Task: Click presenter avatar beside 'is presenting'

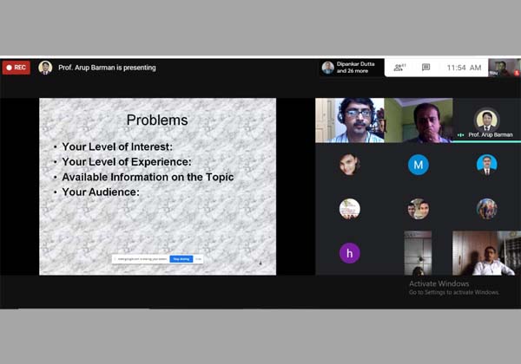Action: point(45,68)
